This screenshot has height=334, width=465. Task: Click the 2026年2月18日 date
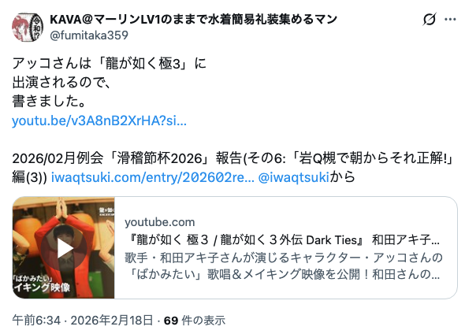pyautogui.click(x=112, y=321)
